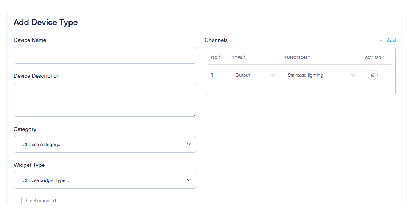The width and height of the screenshot is (408, 217).
Task: Click the Channels section label
Action: (216, 40)
